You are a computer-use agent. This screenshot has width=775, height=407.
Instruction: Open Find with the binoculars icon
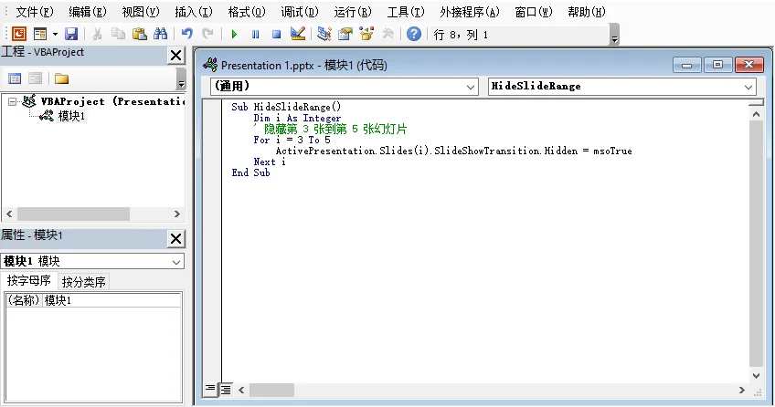(161, 34)
